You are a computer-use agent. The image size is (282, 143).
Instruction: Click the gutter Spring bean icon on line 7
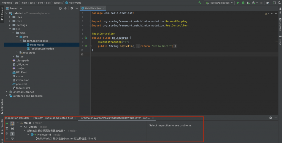(x=86, y=38)
